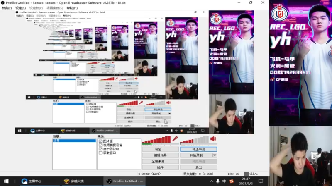
Task: Click the 设定... button
Action: coord(160,149)
